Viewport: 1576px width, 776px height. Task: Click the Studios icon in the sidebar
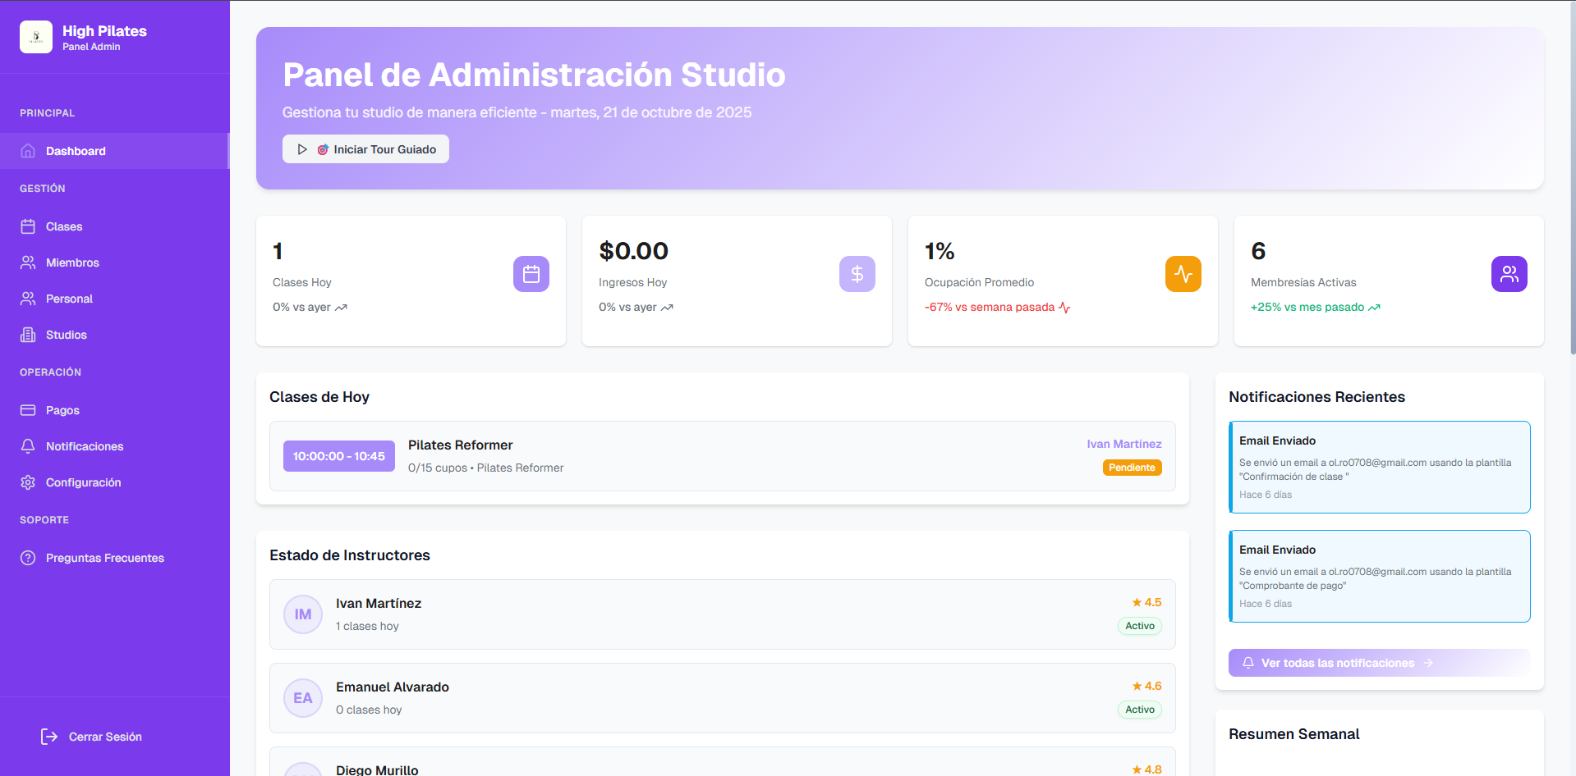click(x=27, y=335)
